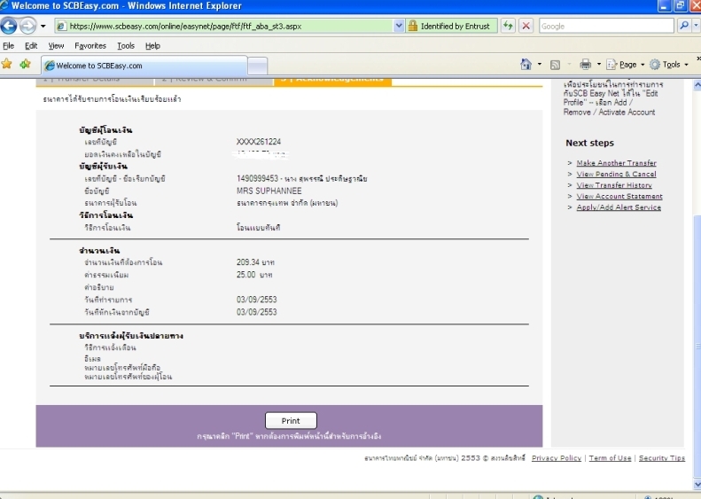This screenshot has width=701, height=499.
Task: Expand the search provider dropdown arrow
Action: (x=696, y=27)
